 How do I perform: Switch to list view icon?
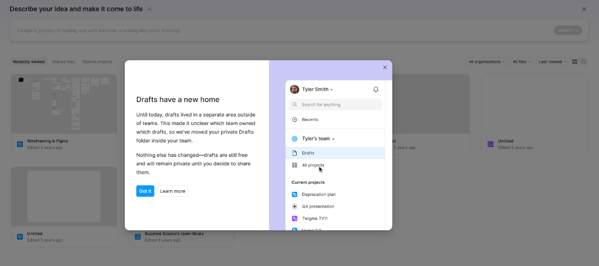pos(584,62)
